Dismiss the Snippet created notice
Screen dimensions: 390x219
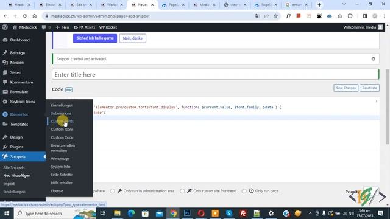coord(374,59)
